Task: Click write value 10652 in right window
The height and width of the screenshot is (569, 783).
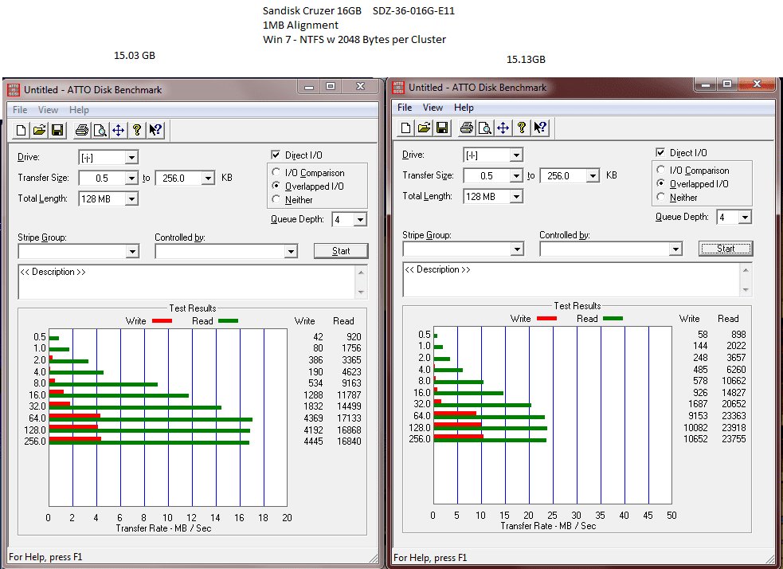Action: point(695,438)
